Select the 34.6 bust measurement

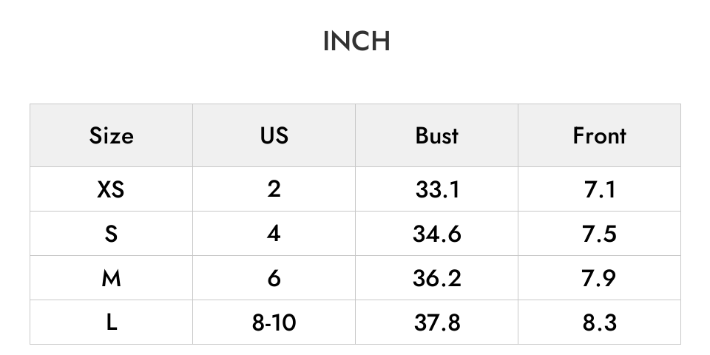pos(436,233)
